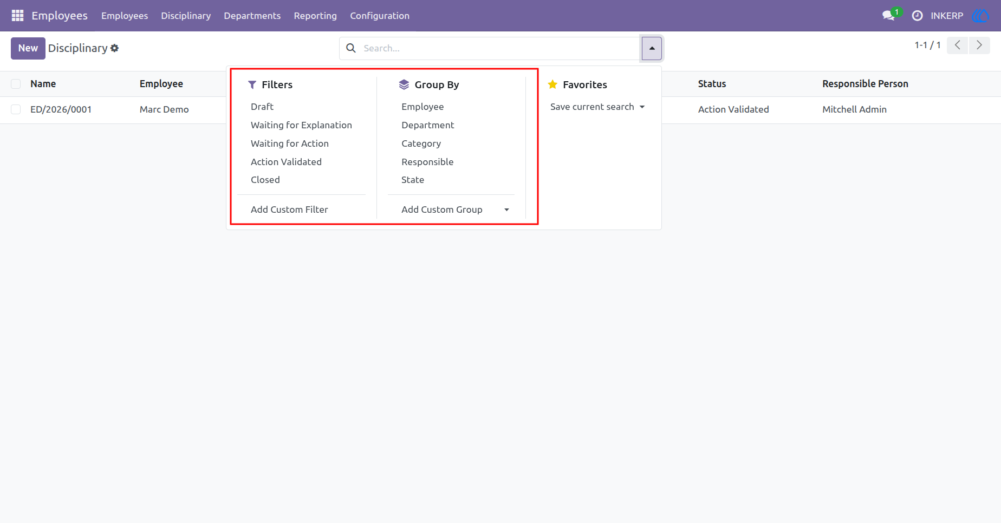Open the activities clock icon
The width and height of the screenshot is (1001, 523).
click(x=917, y=16)
